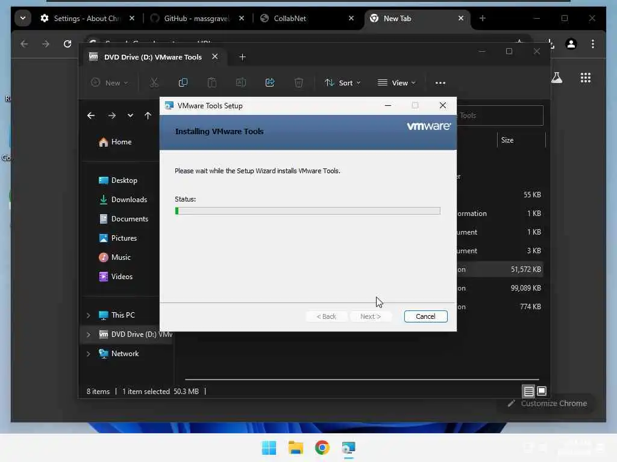Switch to GitHub - massgravel tab
The image size is (617, 462).
196,19
